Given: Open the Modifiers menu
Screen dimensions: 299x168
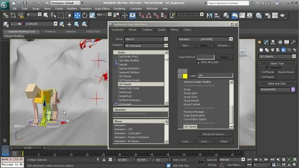Looking at the screenshot, I should (72, 9).
